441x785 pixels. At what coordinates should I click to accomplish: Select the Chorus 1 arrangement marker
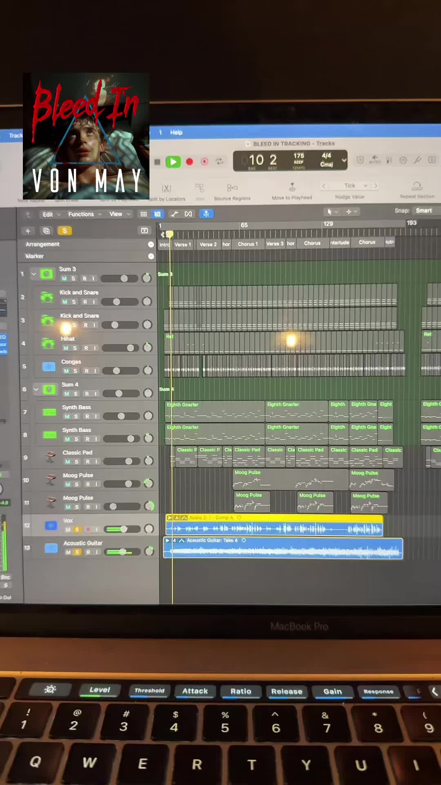tap(248, 244)
